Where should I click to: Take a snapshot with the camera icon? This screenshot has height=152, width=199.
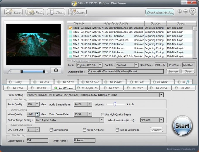coord(56,70)
